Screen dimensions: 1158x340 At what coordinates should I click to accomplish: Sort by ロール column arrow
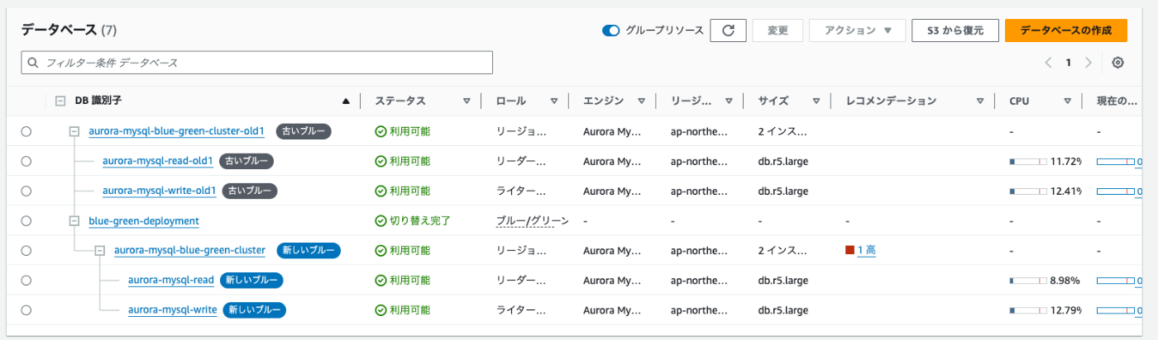[x=553, y=102]
